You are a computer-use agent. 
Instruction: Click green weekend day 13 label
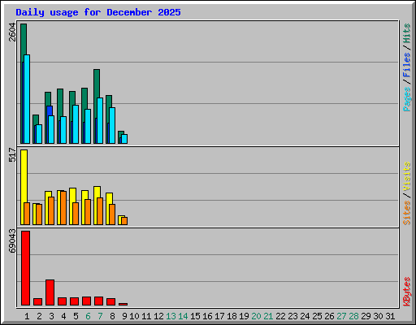(171, 316)
